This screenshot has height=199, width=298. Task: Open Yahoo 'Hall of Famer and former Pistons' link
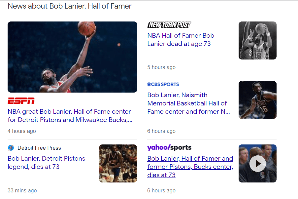point(190,167)
